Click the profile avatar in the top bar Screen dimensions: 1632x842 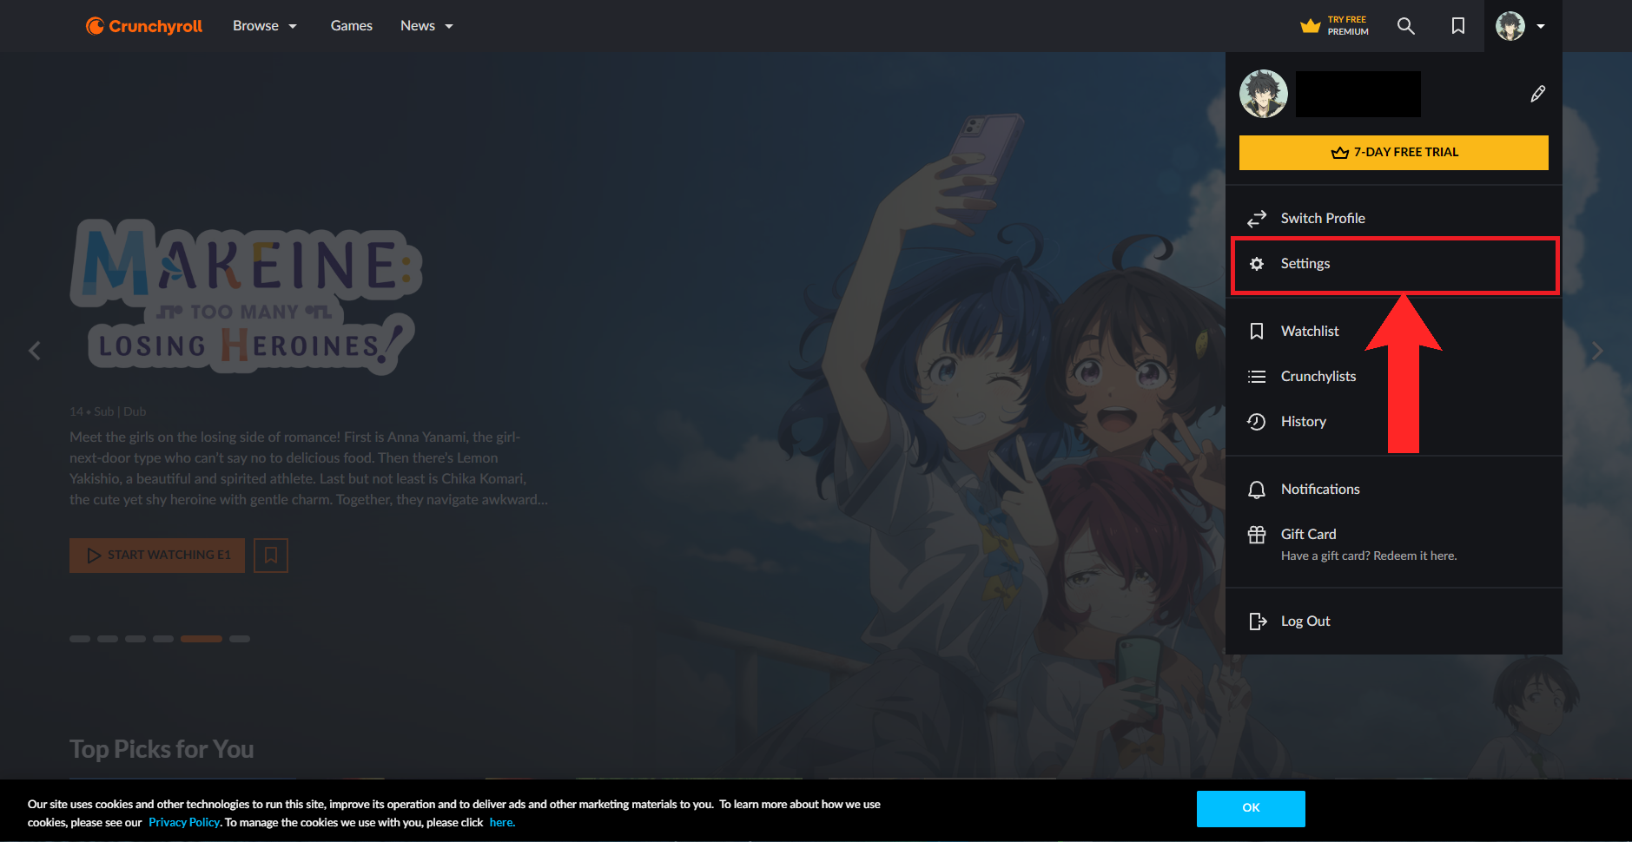pos(1510,26)
